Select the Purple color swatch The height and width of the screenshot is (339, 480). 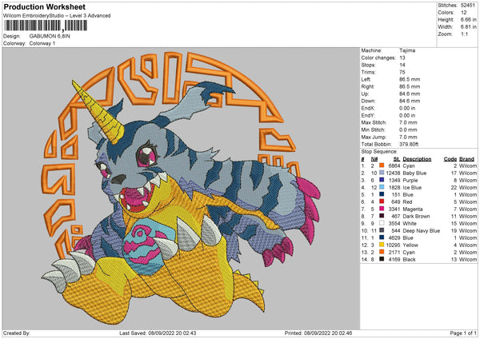tap(382, 180)
